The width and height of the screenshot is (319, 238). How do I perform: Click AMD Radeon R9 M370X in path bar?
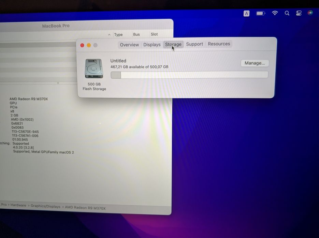point(85,208)
